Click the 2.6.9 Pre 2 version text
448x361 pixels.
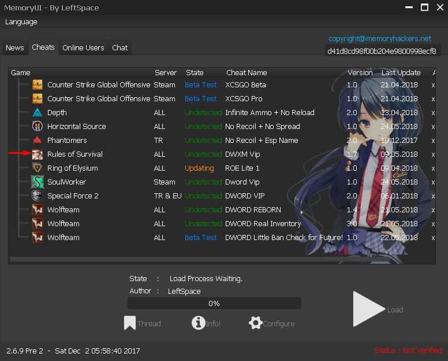pyautogui.click(x=25, y=351)
